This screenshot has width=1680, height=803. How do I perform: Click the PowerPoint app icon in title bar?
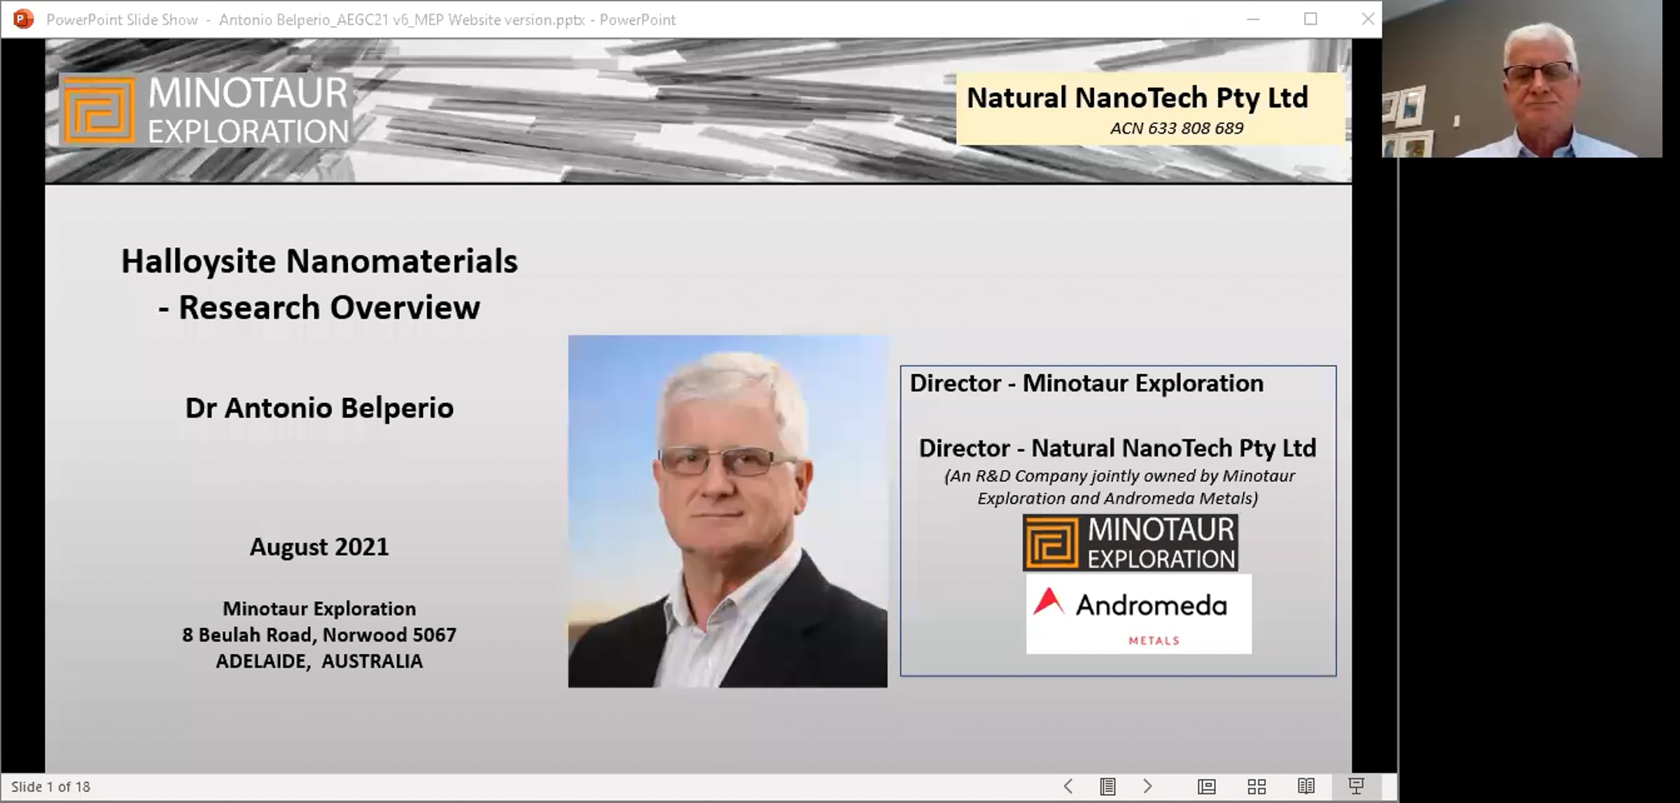click(23, 19)
